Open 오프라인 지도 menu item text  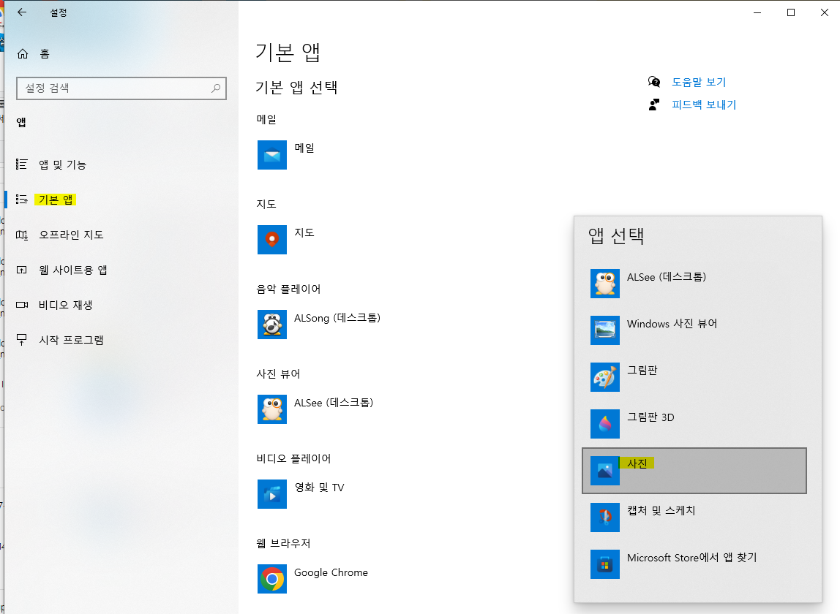[x=71, y=235]
